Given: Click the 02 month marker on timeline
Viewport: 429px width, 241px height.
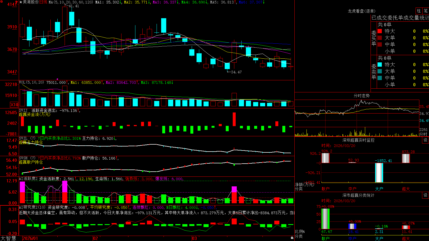Looking at the screenshot, I should click(x=95, y=238).
